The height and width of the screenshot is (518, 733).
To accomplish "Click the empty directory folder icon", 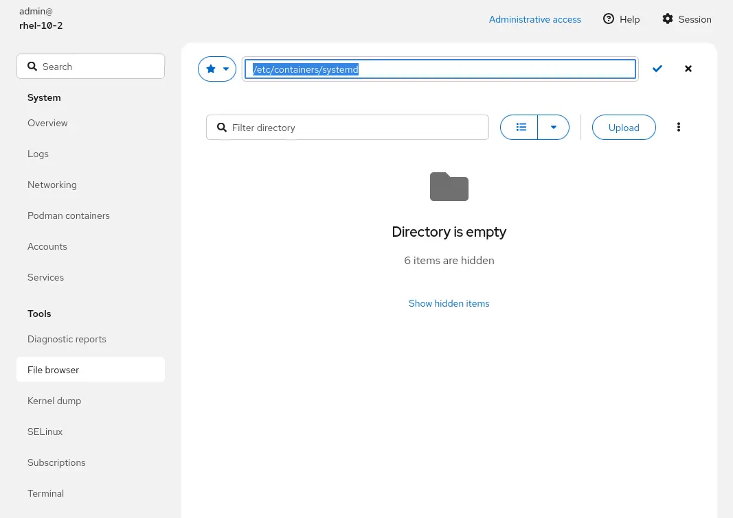I will coord(449,187).
